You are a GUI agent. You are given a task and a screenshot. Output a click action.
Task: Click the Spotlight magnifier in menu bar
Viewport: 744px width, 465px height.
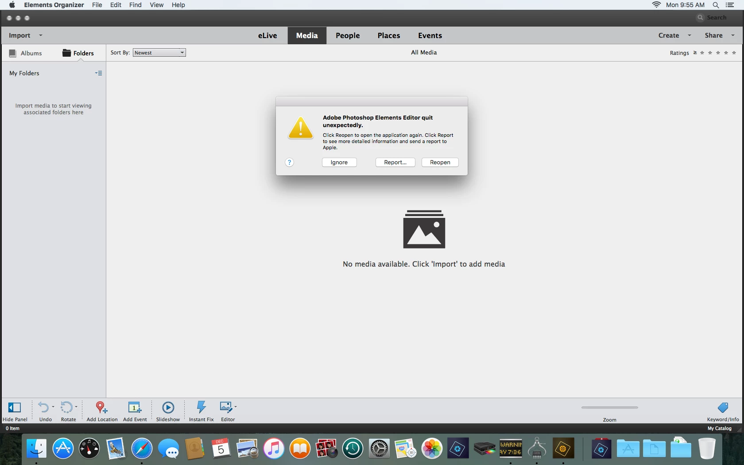coord(716,5)
